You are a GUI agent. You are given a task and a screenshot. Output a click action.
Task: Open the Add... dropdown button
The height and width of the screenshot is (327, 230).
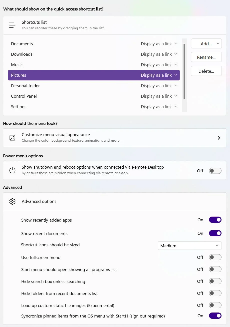tap(206, 43)
